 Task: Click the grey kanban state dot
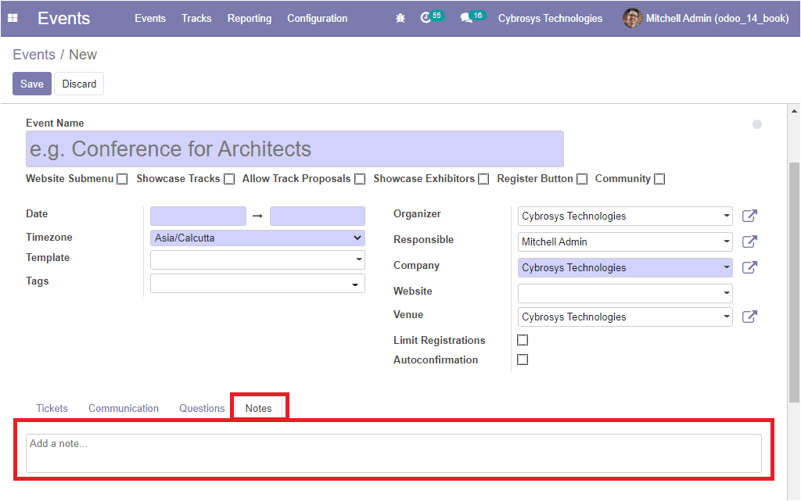pos(757,124)
